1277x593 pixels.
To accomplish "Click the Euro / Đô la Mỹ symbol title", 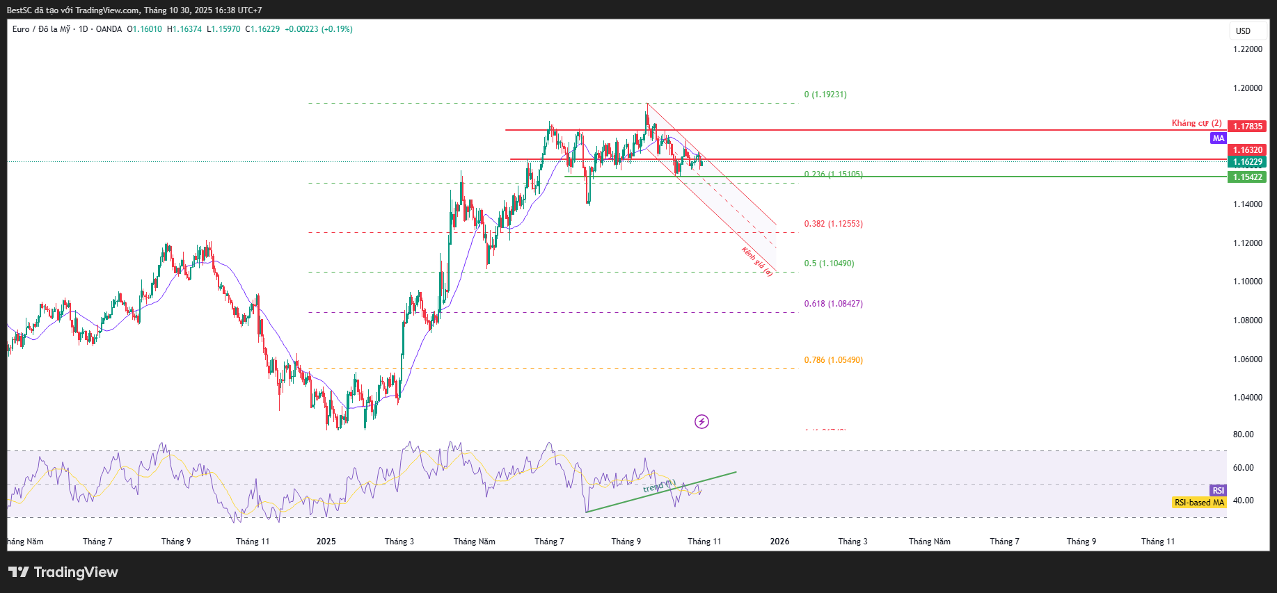I will pyautogui.click(x=41, y=29).
